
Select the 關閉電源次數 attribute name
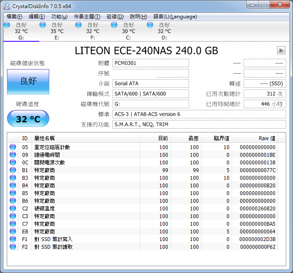coord(49,163)
